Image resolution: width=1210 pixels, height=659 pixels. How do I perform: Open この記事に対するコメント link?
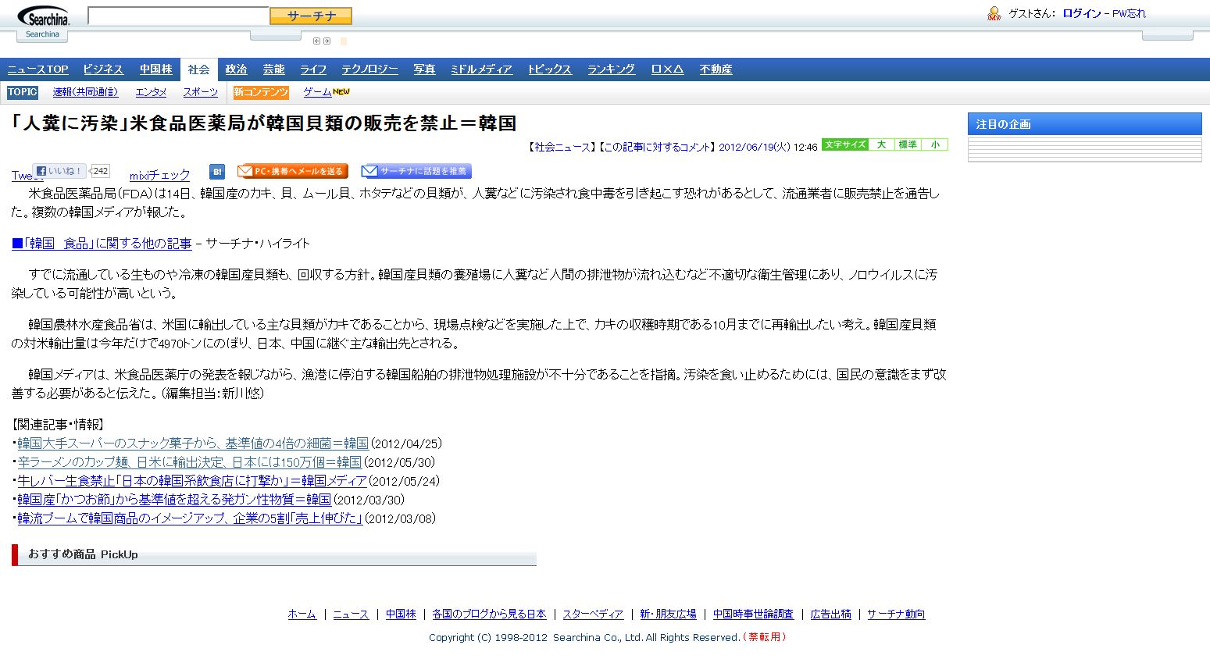(x=658, y=147)
